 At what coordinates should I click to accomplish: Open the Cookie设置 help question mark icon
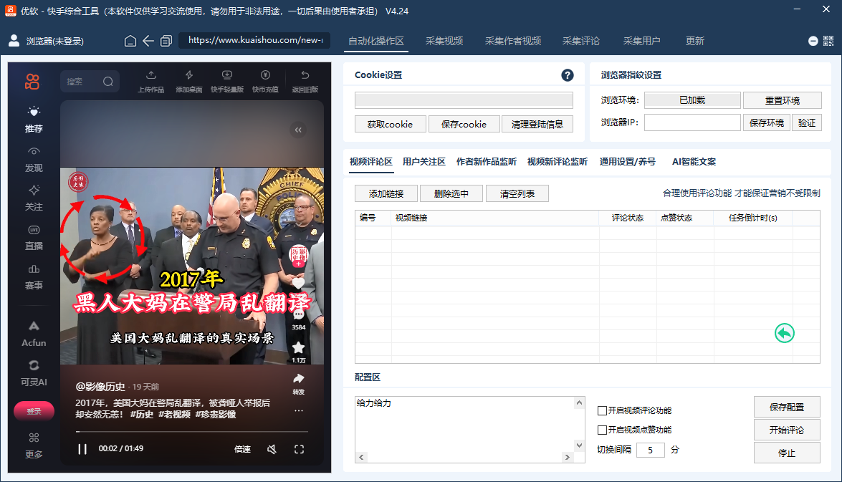click(568, 75)
